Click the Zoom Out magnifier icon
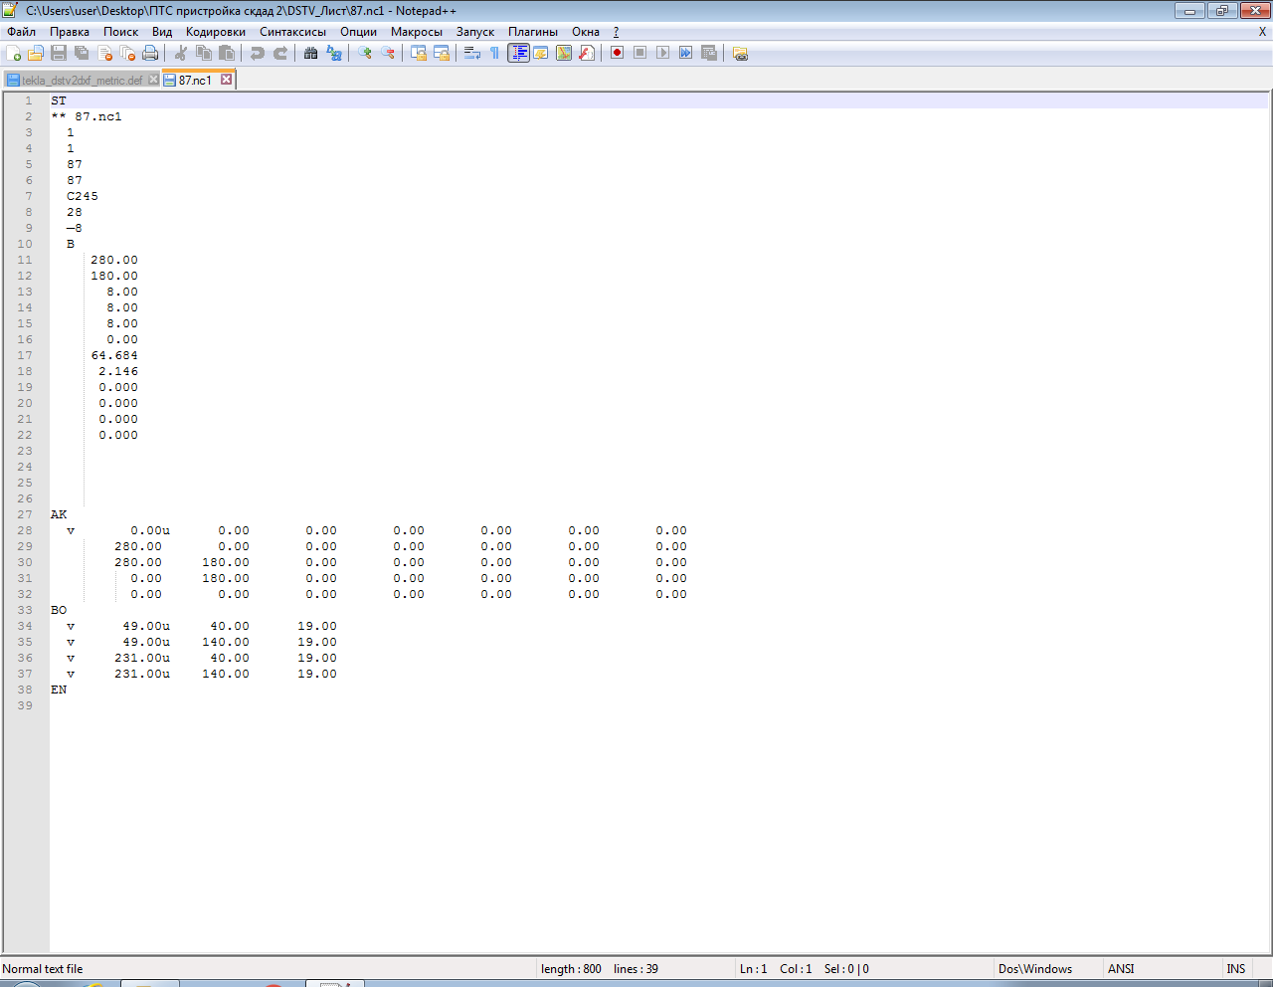This screenshot has width=1273, height=987. (x=388, y=53)
